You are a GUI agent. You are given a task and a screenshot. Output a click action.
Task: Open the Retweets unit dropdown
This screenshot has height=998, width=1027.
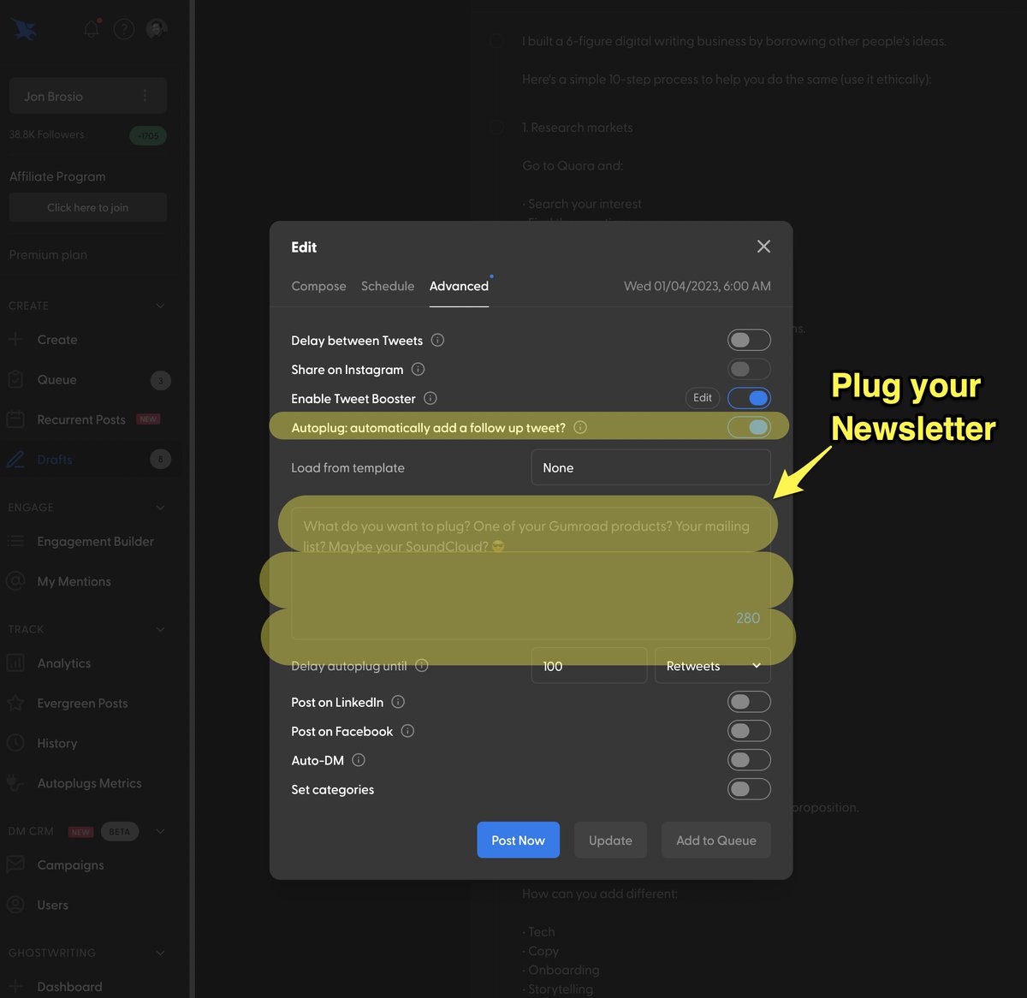pyautogui.click(x=712, y=665)
